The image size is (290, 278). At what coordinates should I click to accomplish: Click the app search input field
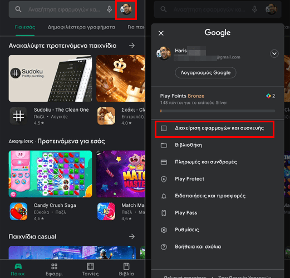click(x=64, y=9)
